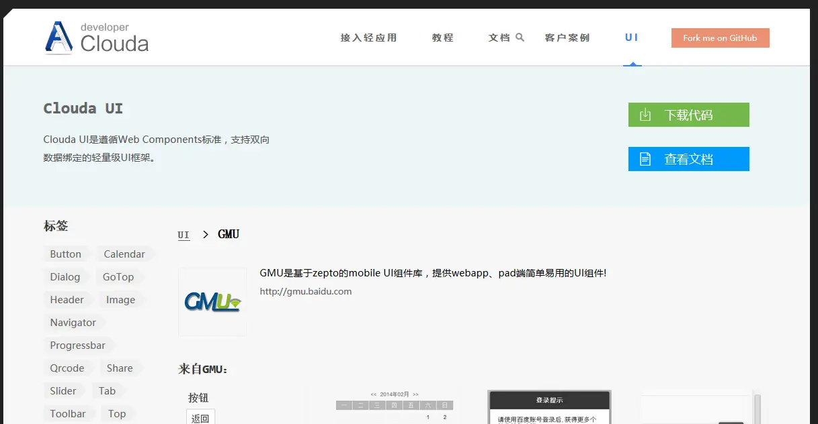Click the Clouda UI heading
This screenshot has height=424, width=818.
[83, 109]
